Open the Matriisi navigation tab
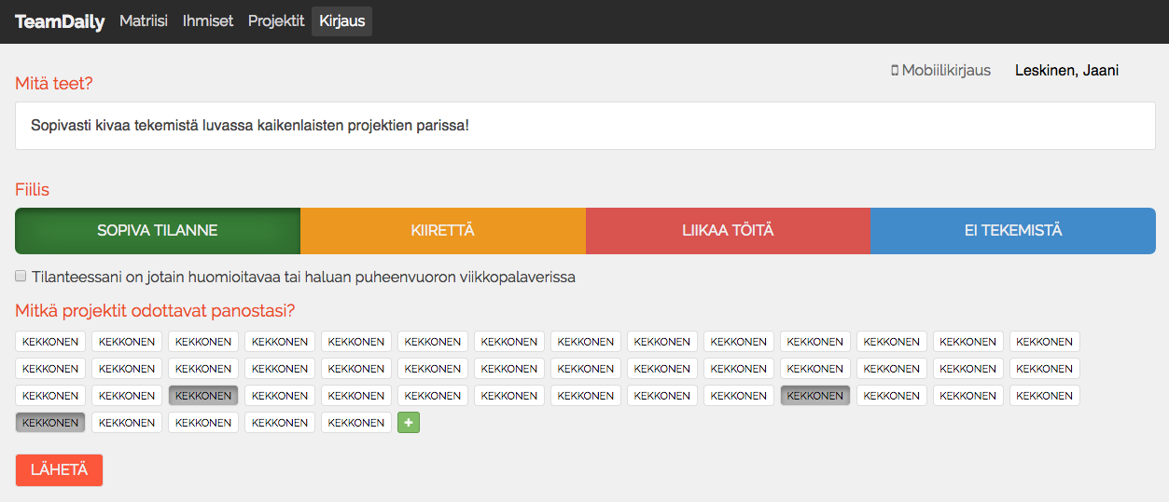 (144, 21)
